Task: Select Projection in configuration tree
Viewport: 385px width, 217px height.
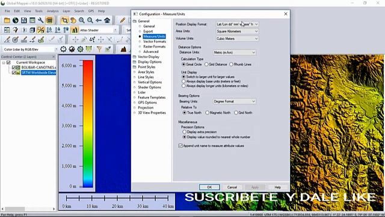Action: 146,108
